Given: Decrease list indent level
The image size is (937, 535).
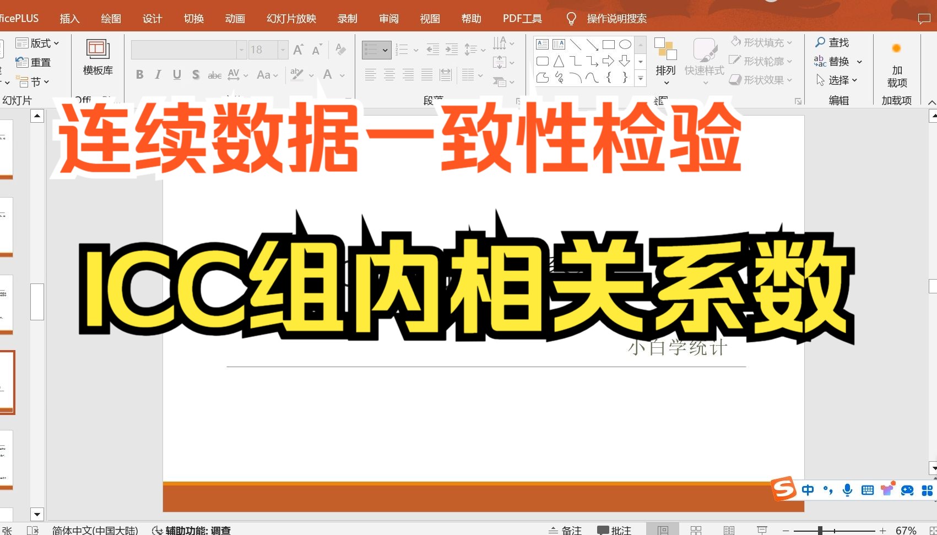Looking at the screenshot, I should (x=433, y=50).
